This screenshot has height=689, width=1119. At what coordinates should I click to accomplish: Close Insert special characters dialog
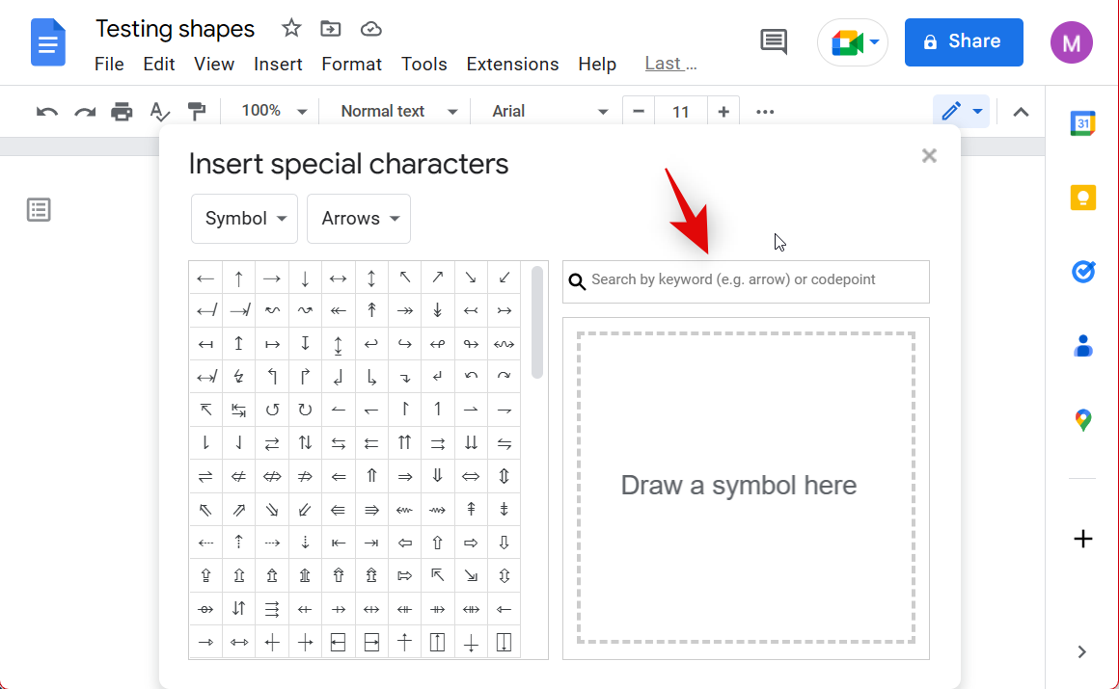click(928, 156)
